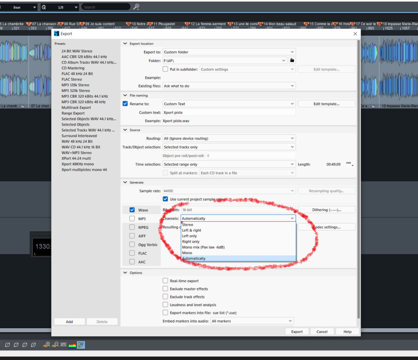
Task: Click zoom preset 4 icon in bottom toolbar
Action: (33, 345)
